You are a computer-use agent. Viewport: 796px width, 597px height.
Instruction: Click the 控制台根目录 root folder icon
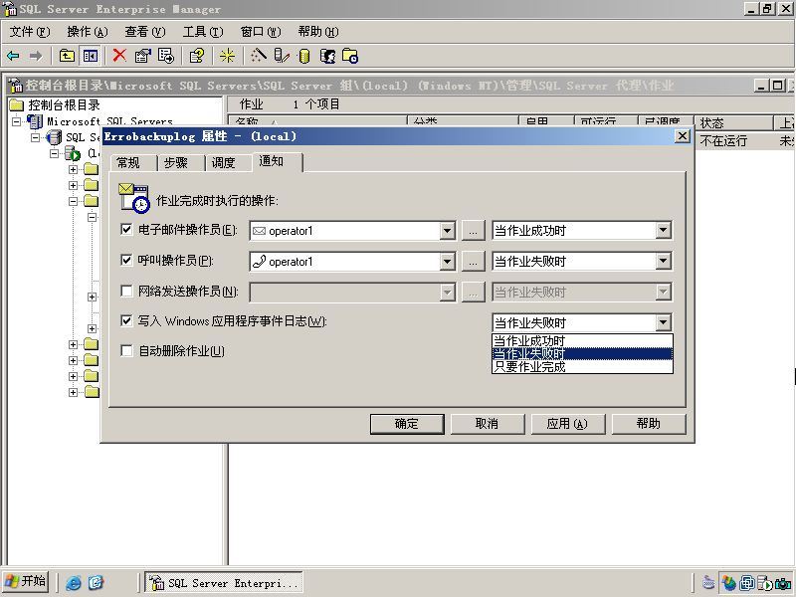tap(17, 105)
